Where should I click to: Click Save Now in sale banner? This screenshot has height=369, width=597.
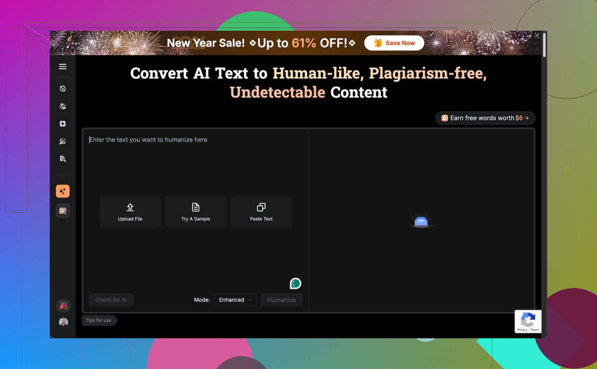coord(394,43)
